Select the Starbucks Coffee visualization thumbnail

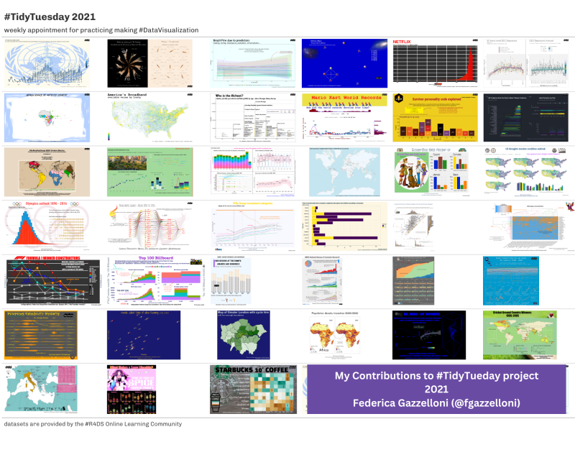(x=253, y=388)
